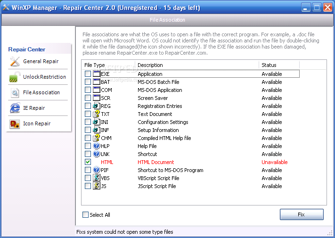This screenshot has height=238, width=335.
Task: Click the Screen Saver description
Action: pyautogui.click(x=153, y=98)
